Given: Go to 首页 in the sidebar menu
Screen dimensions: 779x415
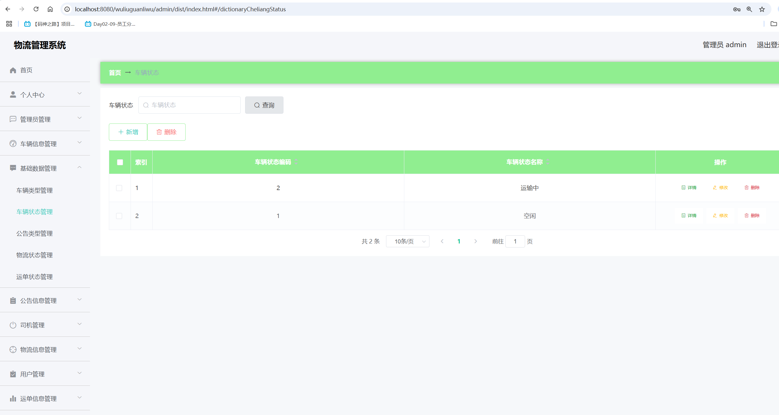Looking at the screenshot, I should click(26, 70).
